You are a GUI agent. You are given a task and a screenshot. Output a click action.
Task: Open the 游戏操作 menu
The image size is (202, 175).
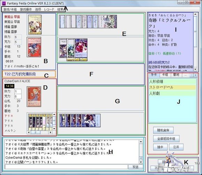tap(26, 9)
